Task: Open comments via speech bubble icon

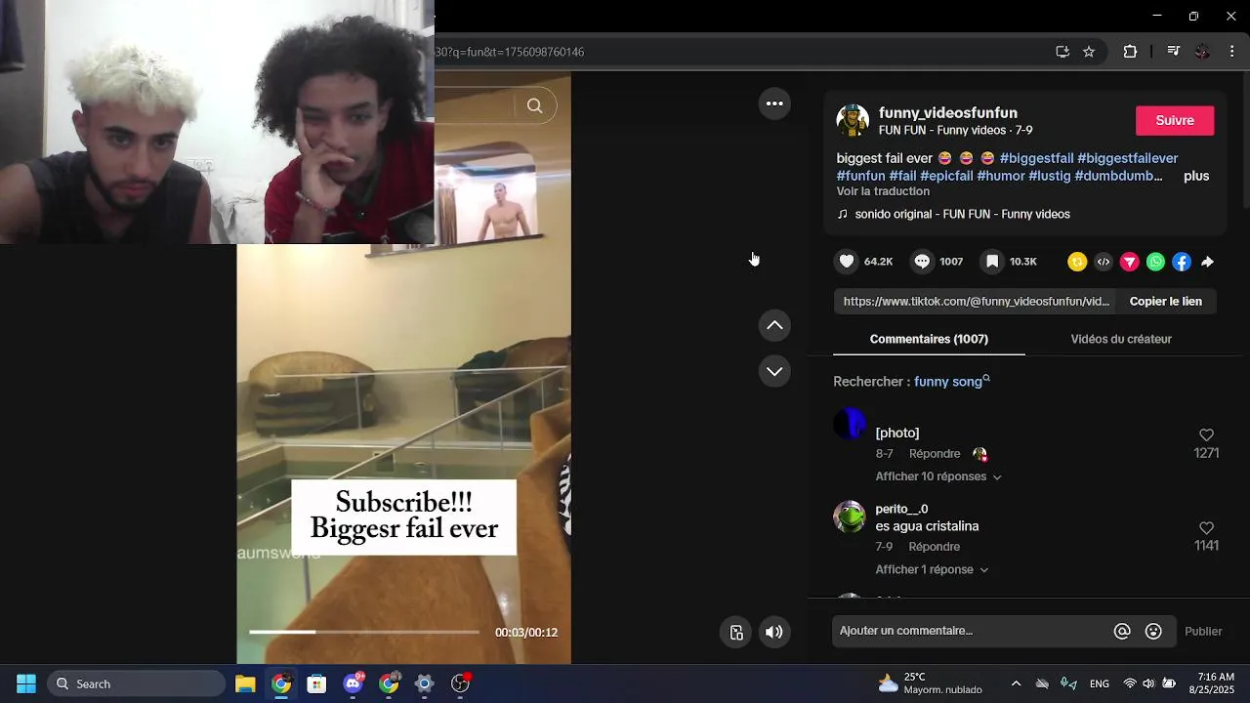Action: point(922,262)
